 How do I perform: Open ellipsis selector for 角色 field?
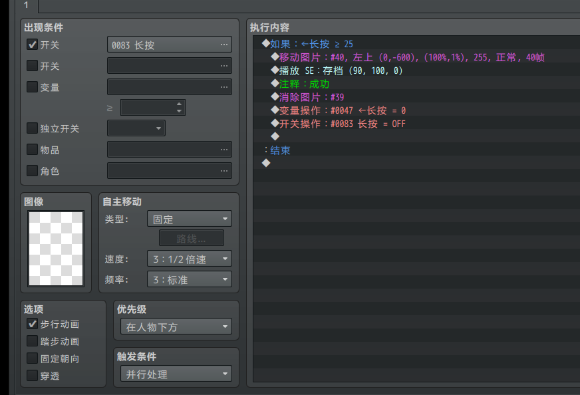click(x=223, y=170)
